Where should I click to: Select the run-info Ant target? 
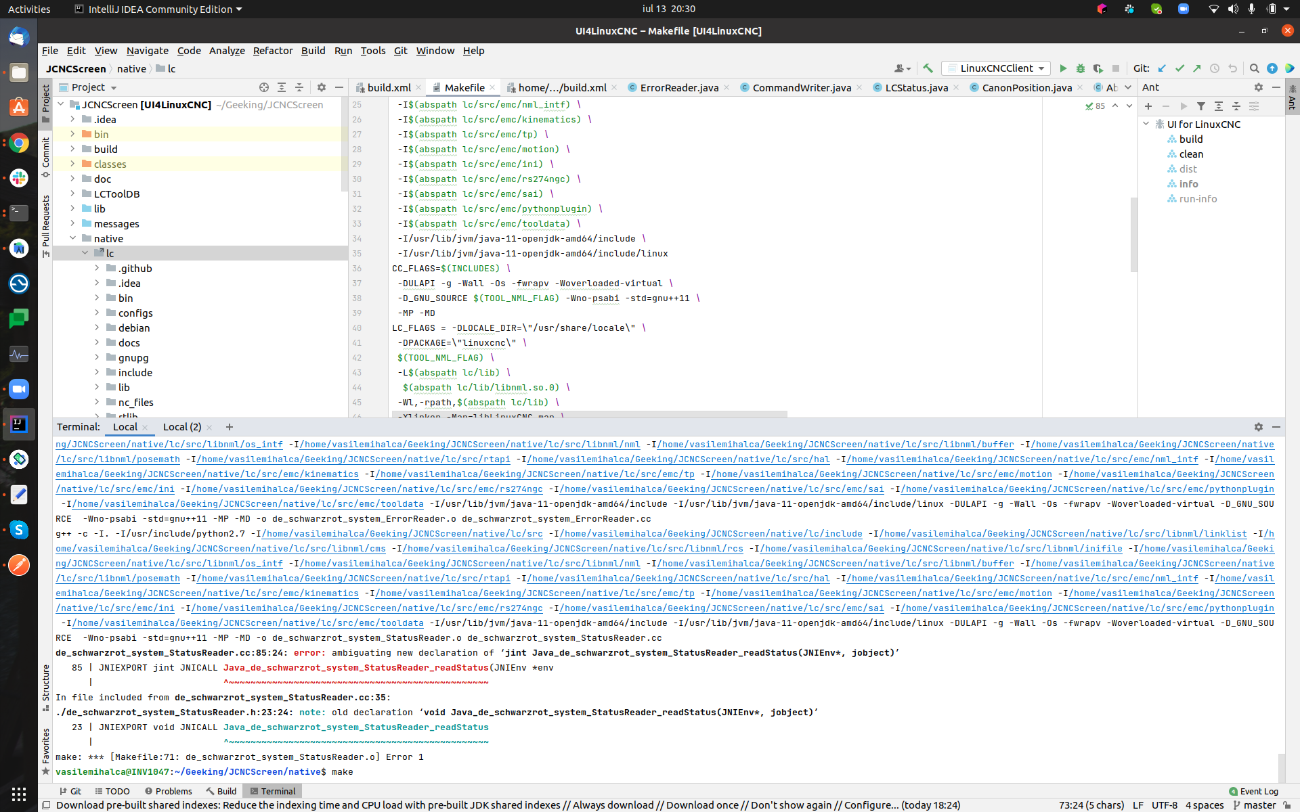[x=1198, y=199]
